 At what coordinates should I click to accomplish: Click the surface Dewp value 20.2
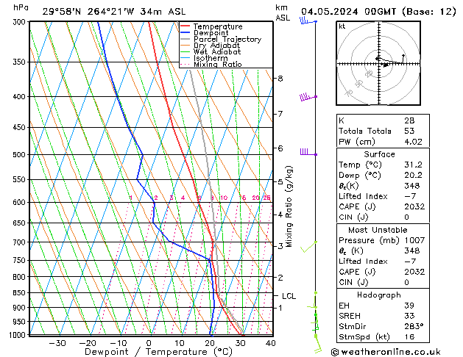[414, 175]
